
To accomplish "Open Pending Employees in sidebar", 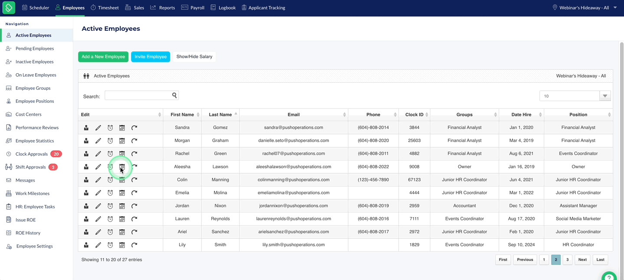I will [x=35, y=49].
